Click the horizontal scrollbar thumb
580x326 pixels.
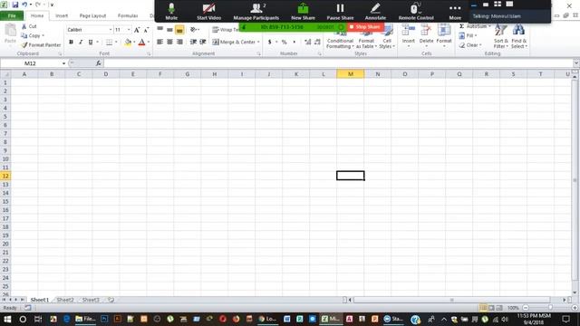451,300
